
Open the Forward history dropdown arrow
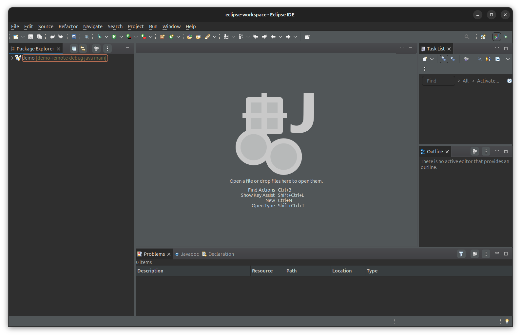[295, 37]
